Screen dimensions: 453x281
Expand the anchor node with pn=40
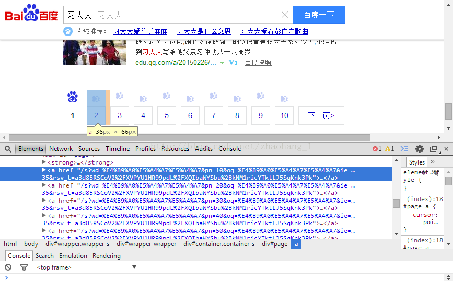[x=44, y=215]
